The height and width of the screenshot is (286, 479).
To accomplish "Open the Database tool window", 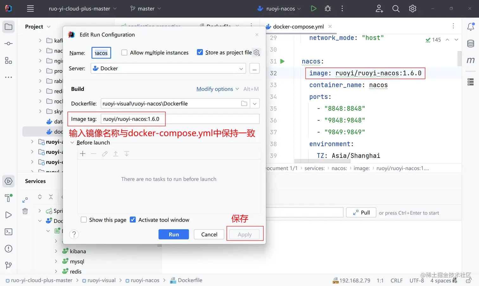I will [x=471, y=44].
